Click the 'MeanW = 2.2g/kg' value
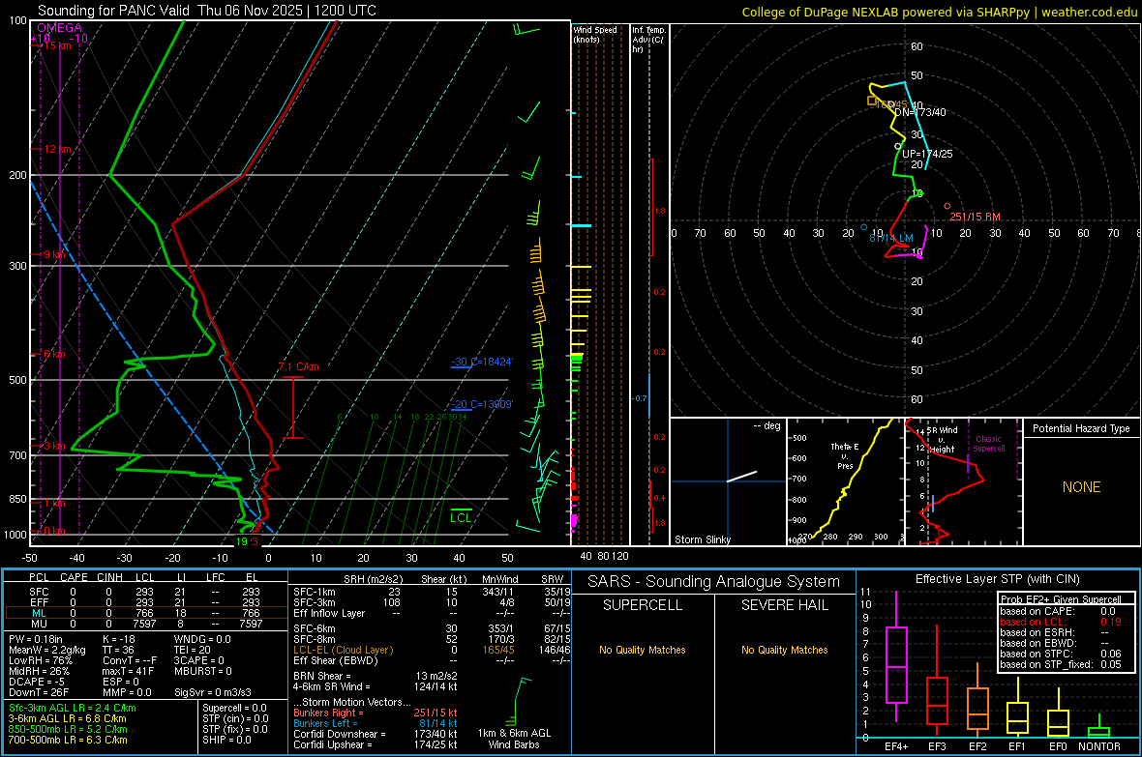This screenshot has height=757, width=1142. 46,650
